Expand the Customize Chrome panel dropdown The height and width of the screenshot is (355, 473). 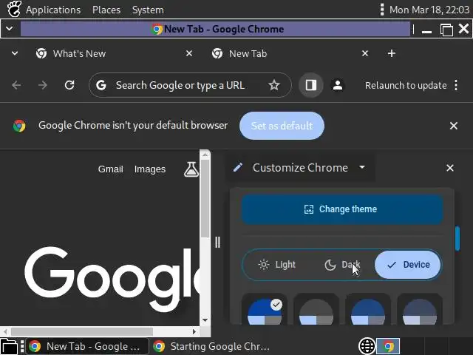[362, 167]
